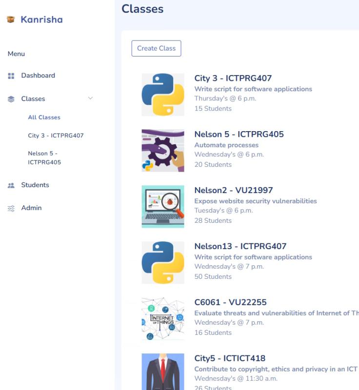Click the Students people icon
The width and height of the screenshot is (359, 390).
(x=11, y=185)
